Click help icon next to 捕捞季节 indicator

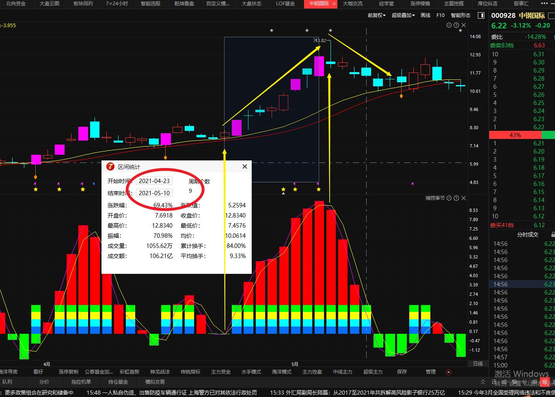pos(456,198)
